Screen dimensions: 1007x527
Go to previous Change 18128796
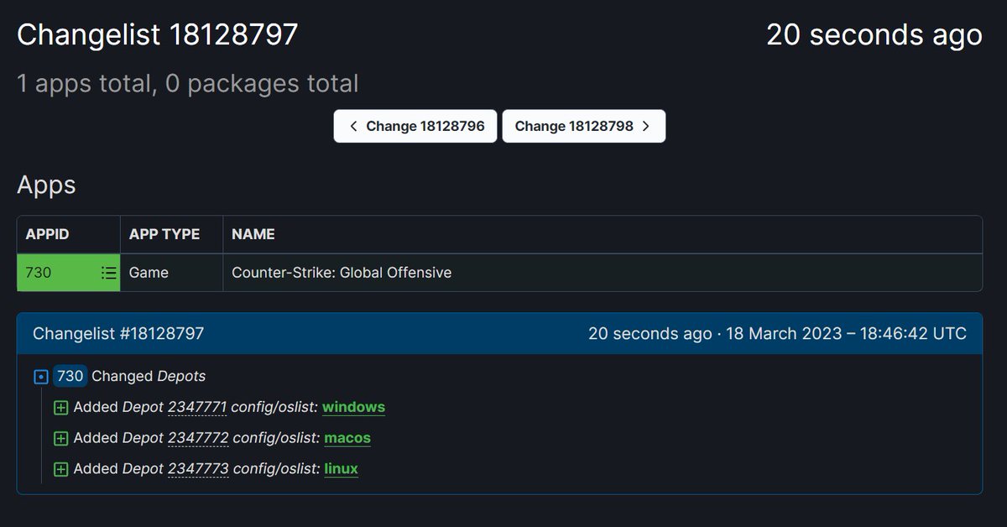(415, 126)
